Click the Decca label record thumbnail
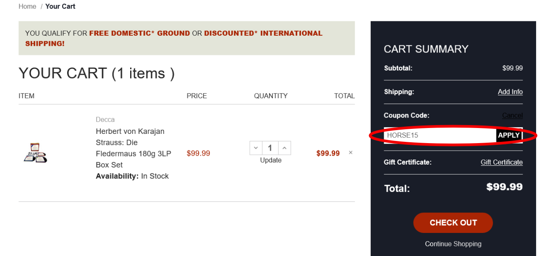The width and height of the screenshot is (550, 256). 36,153
